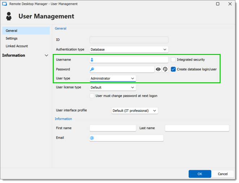Maximize the User Management window

(218, 4)
